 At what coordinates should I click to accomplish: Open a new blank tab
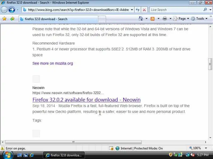tap(102, 19)
